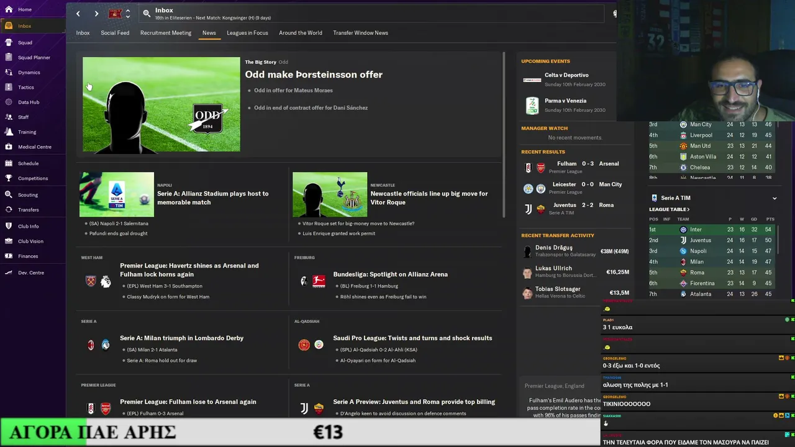Open the Data Hub sidebar icon
Screen dimensions: 795x447
click(x=9, y=102)
